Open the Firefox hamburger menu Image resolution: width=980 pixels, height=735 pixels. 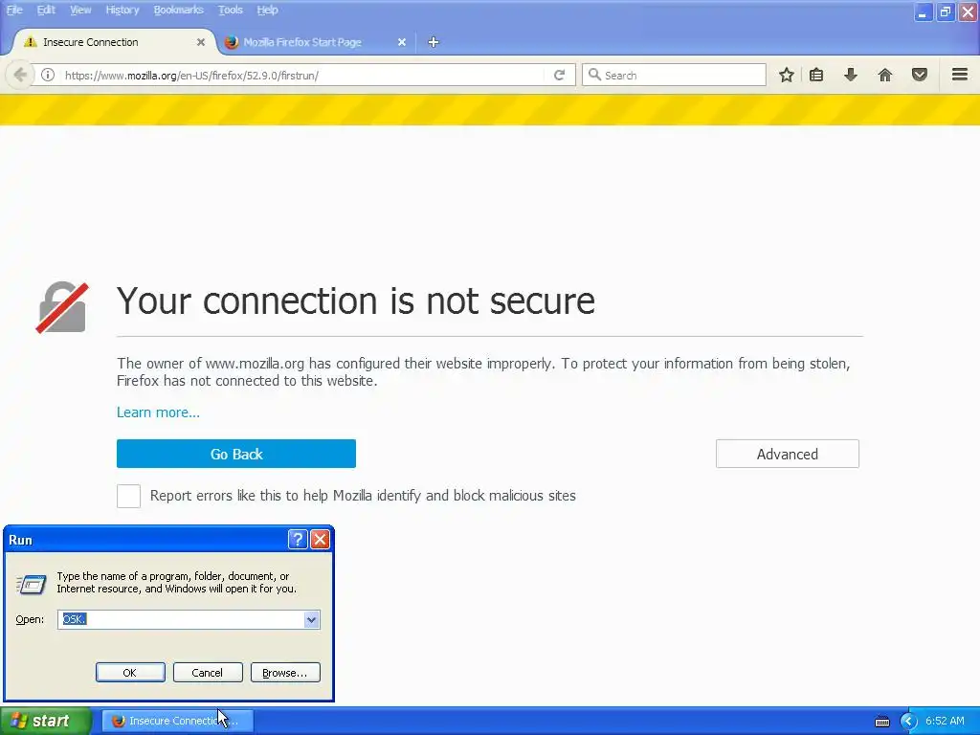tap(960, 75)
